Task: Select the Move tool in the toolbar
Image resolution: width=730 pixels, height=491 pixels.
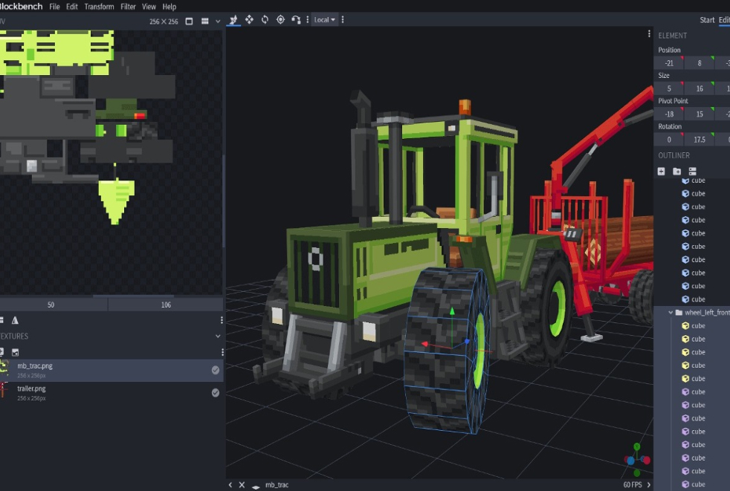Action: pos(249,19)
